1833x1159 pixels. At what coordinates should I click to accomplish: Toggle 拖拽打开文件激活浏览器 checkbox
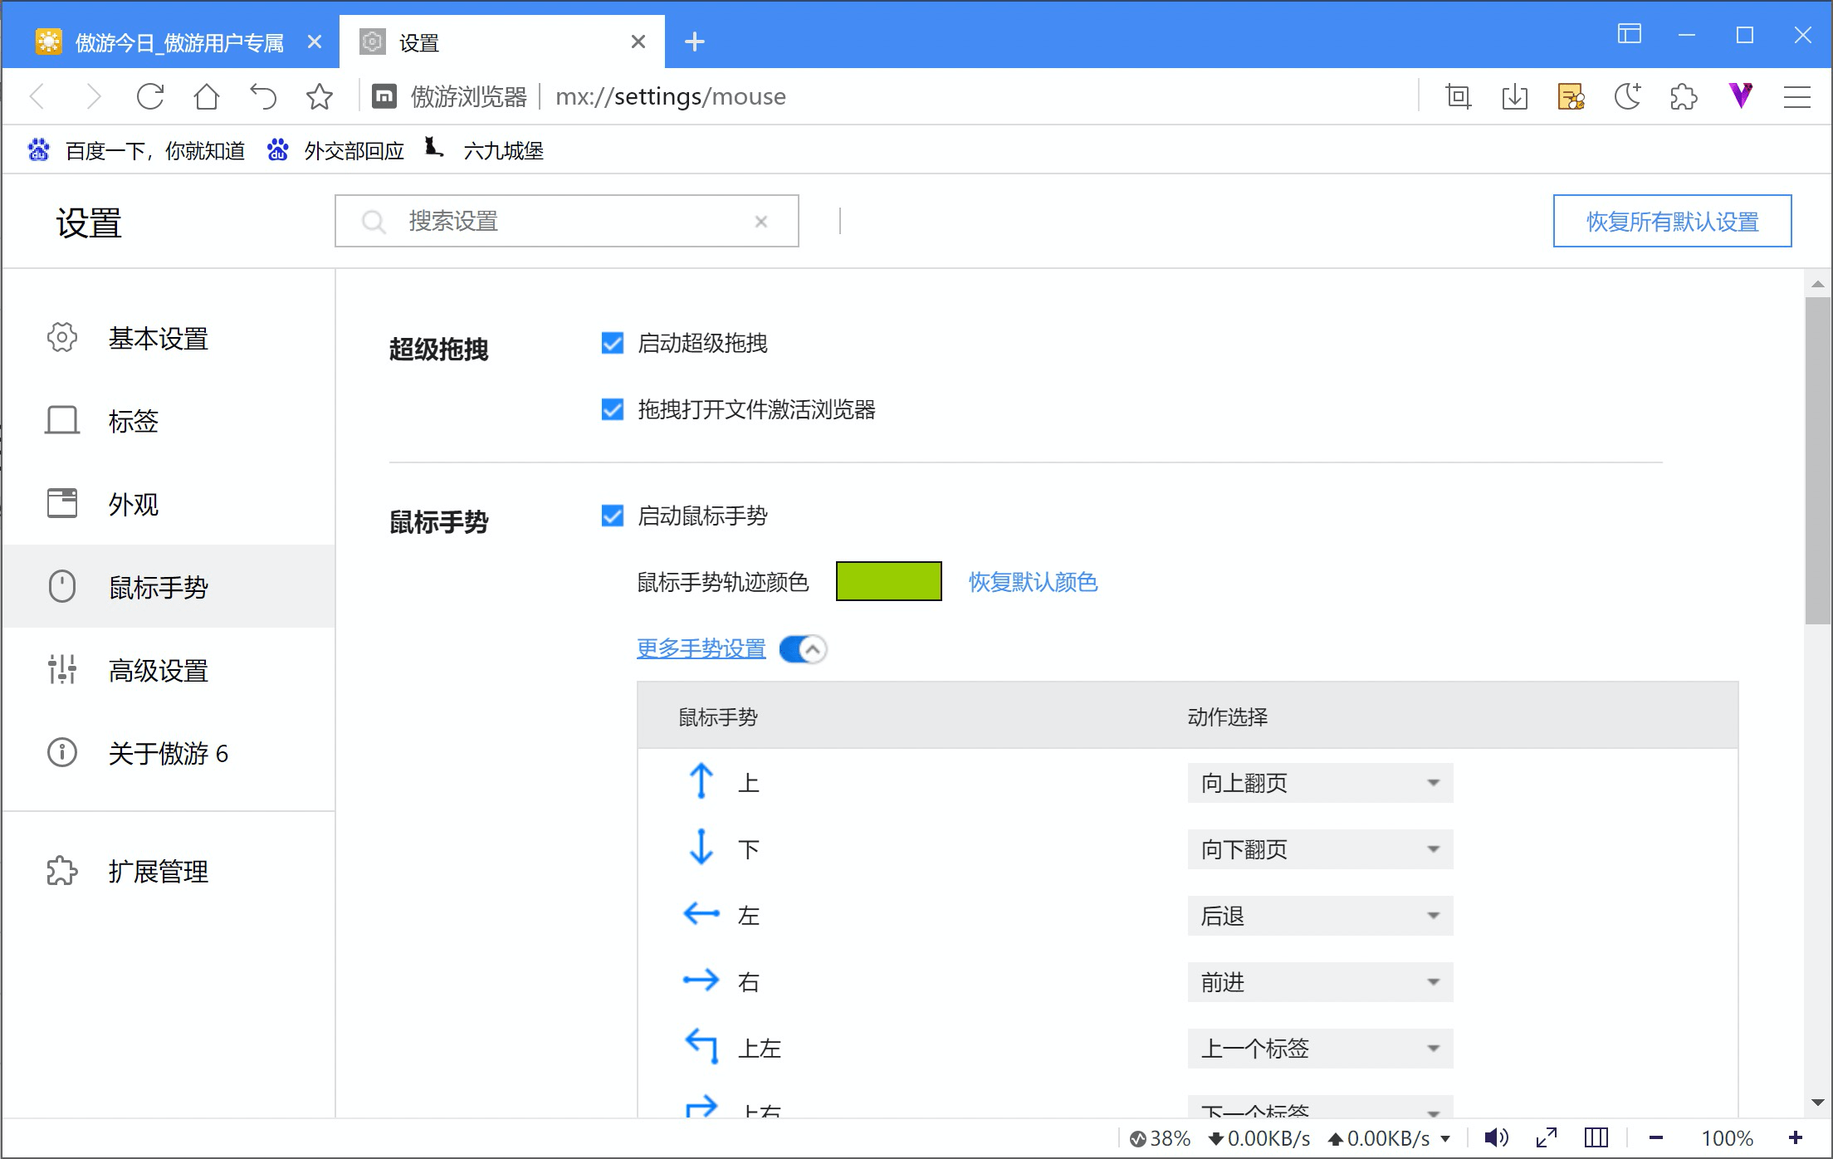coord(613,409)
